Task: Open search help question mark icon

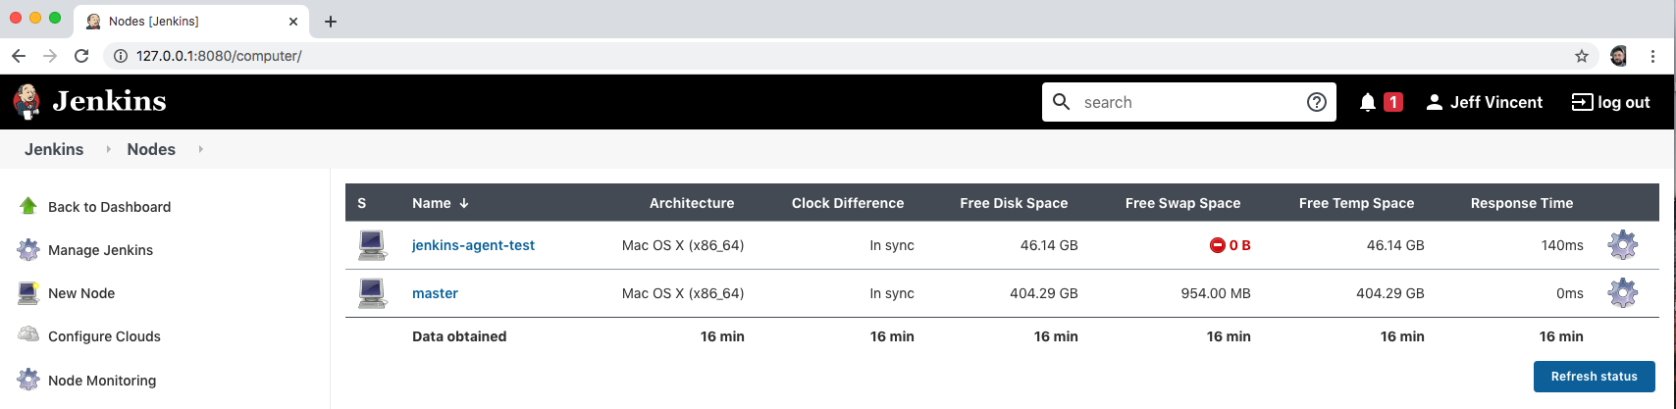Action: (x=1317, y=102)
